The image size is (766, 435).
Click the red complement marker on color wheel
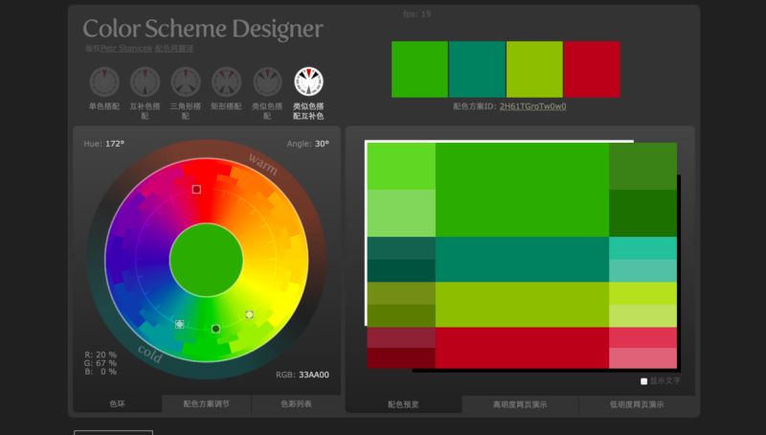[196, 190]
